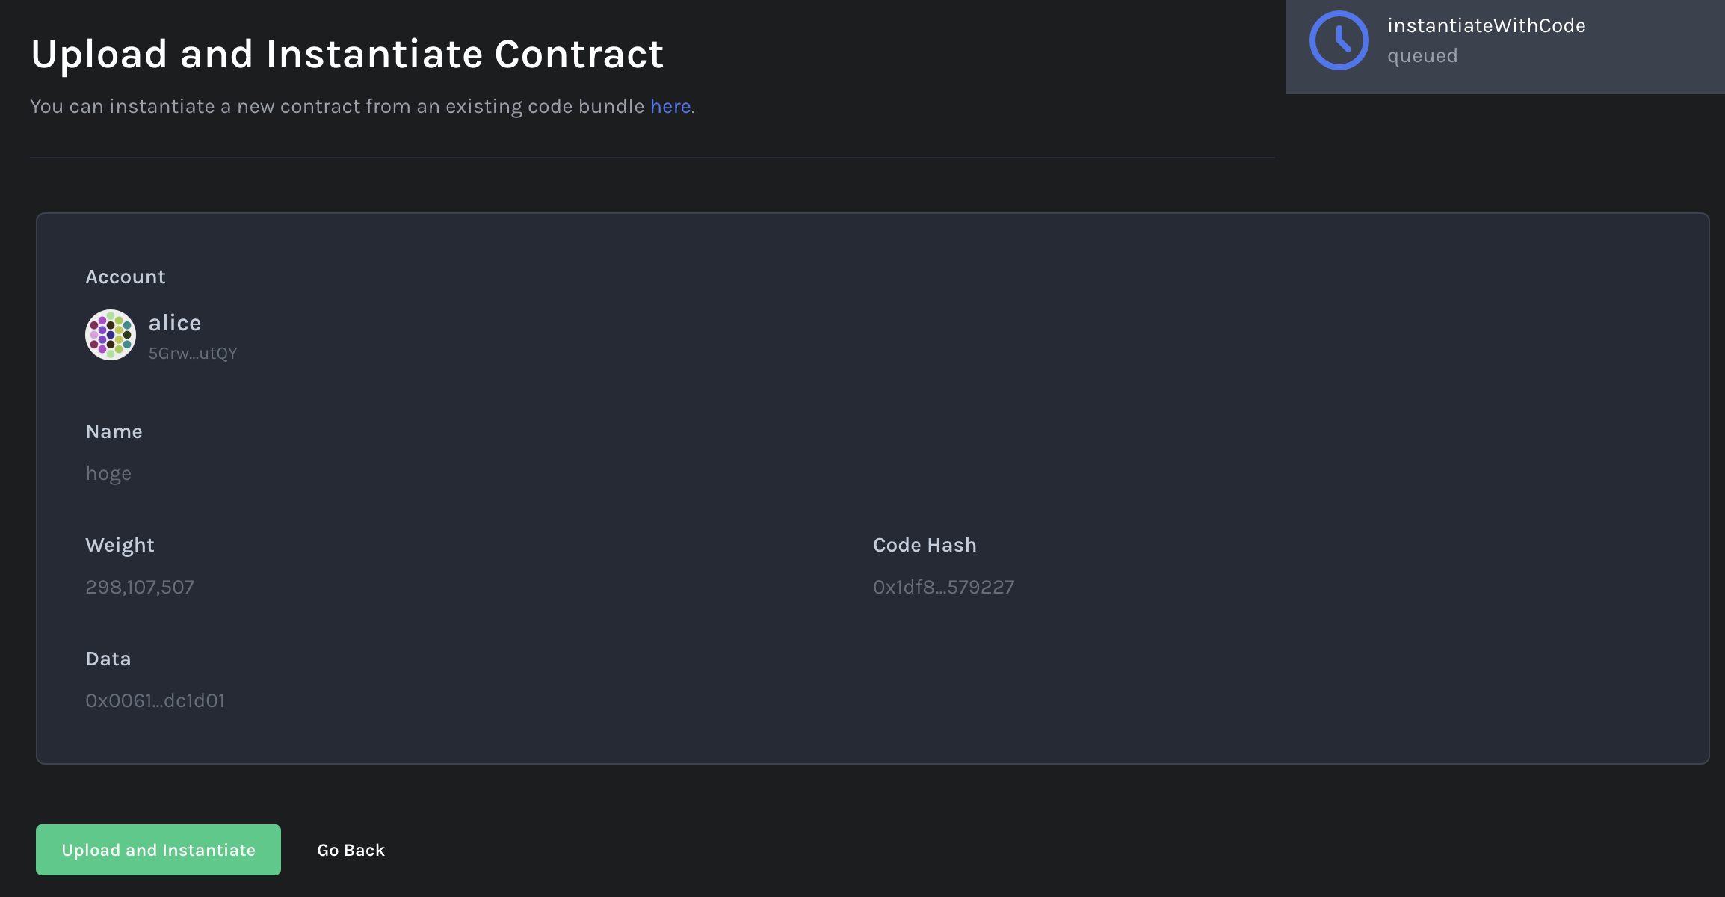Select the alice account name

175,323
